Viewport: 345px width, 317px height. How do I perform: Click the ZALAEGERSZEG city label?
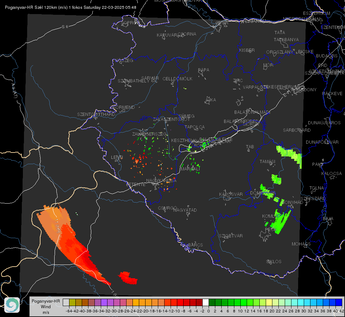(x=149, y=134)
